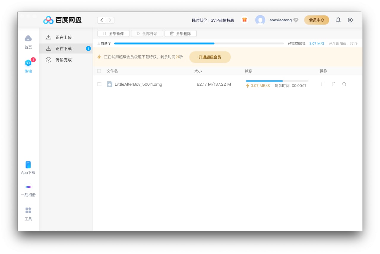Open 工具 tools icon in sidebar
380x254 pixels.
click(28, 210)
